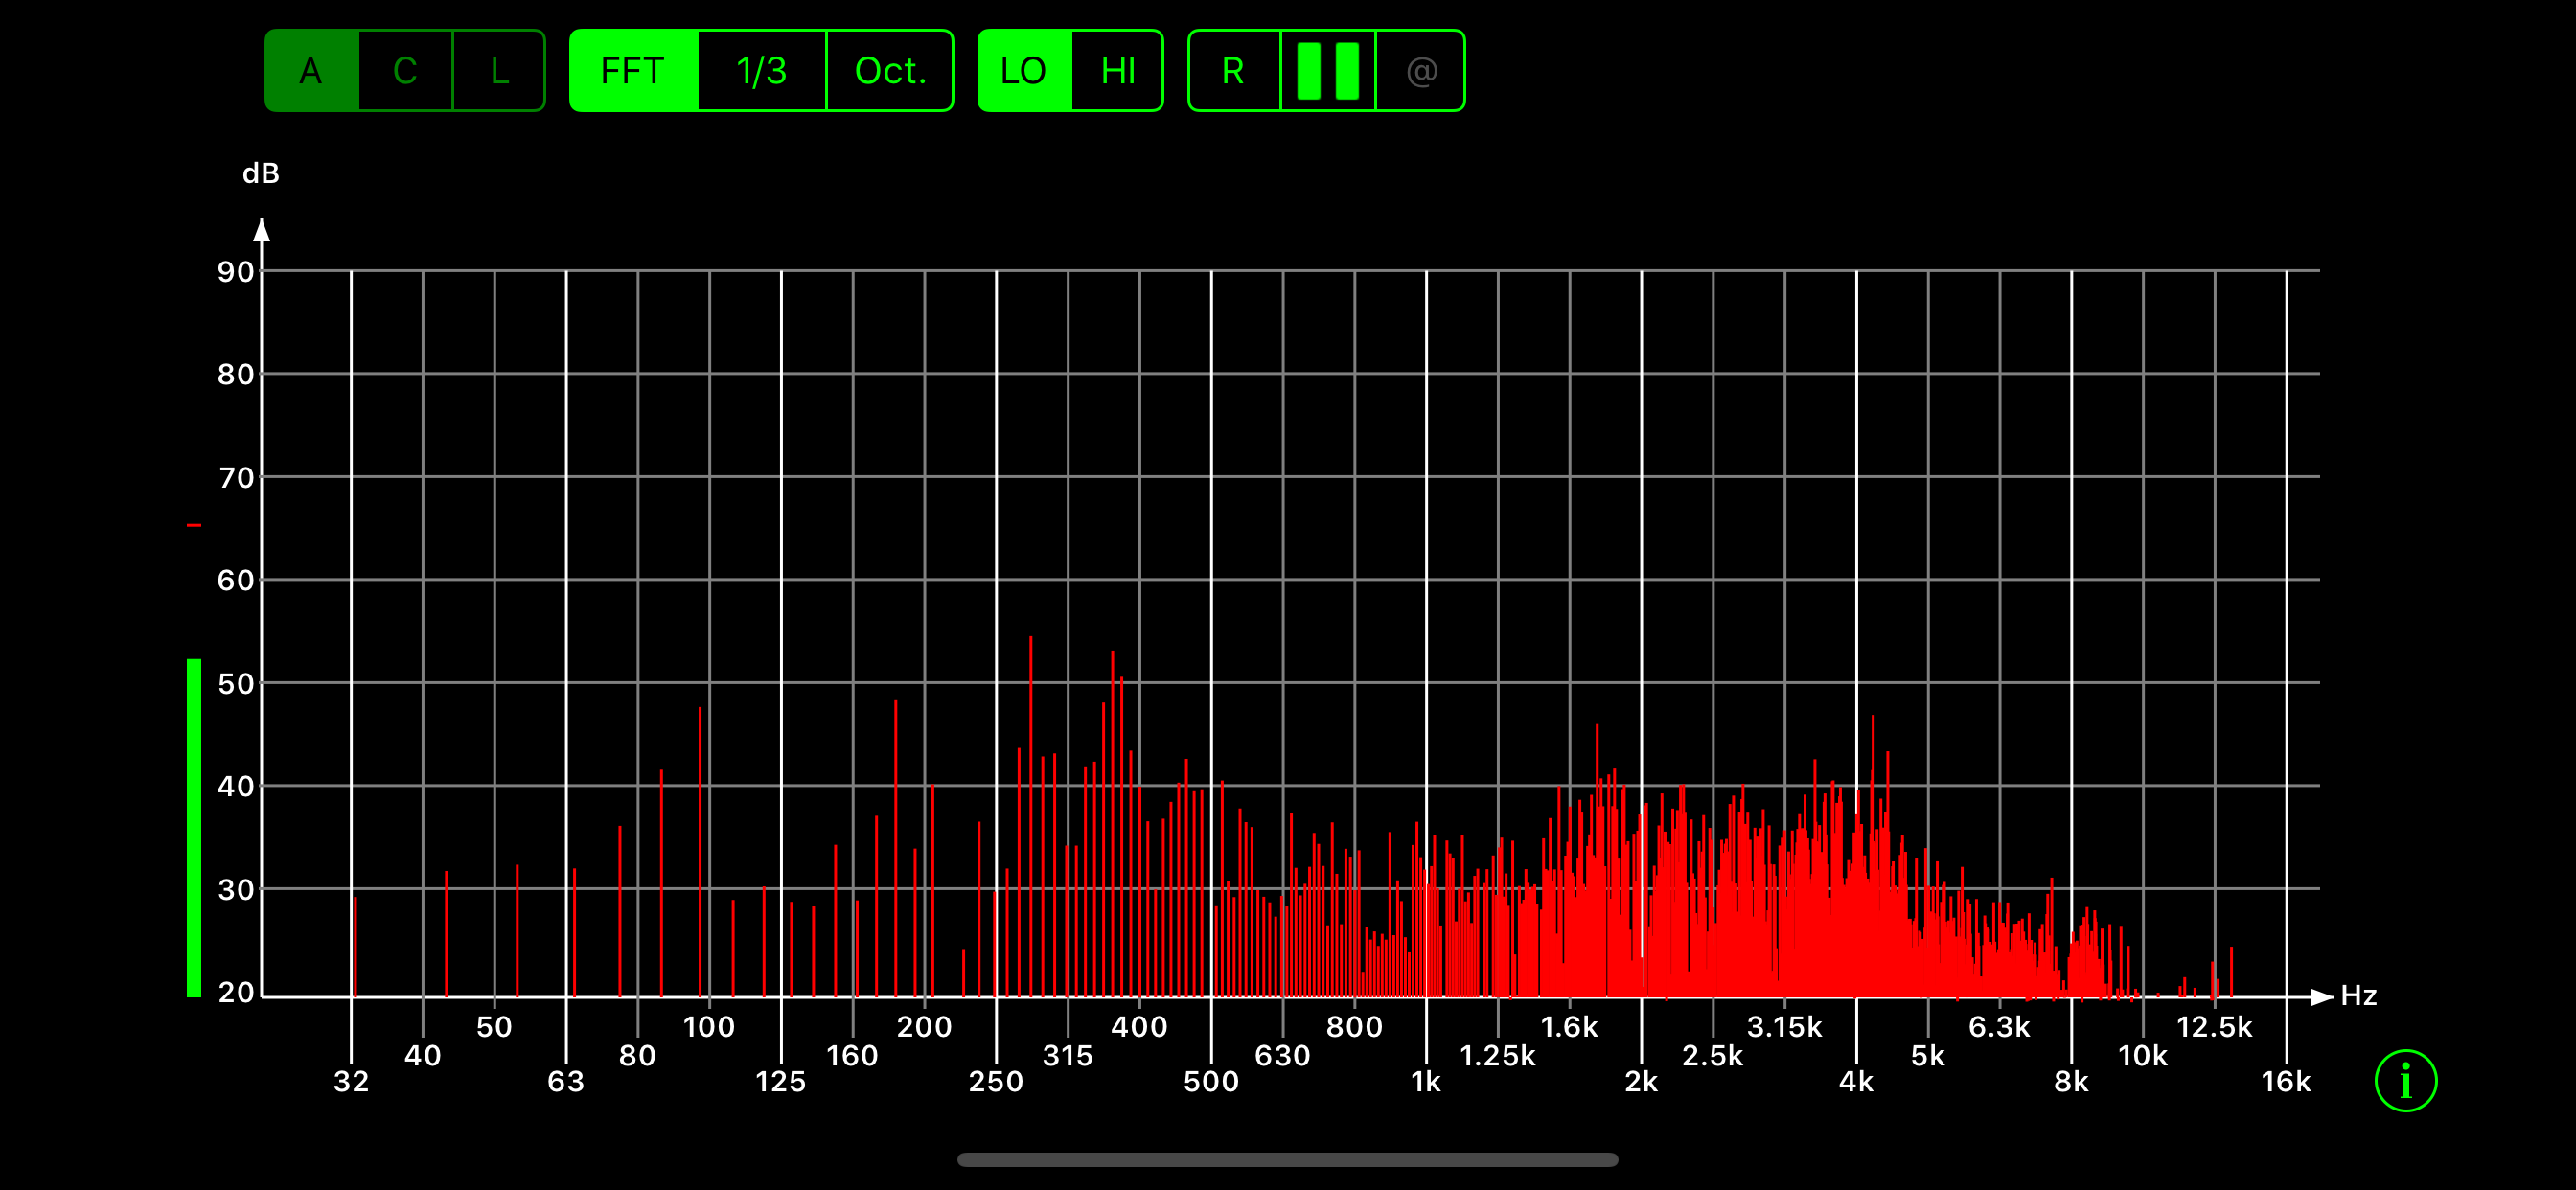Toggle HI range setting
Viewport: 2576px width, 1190px height.
pos(1118,71)
